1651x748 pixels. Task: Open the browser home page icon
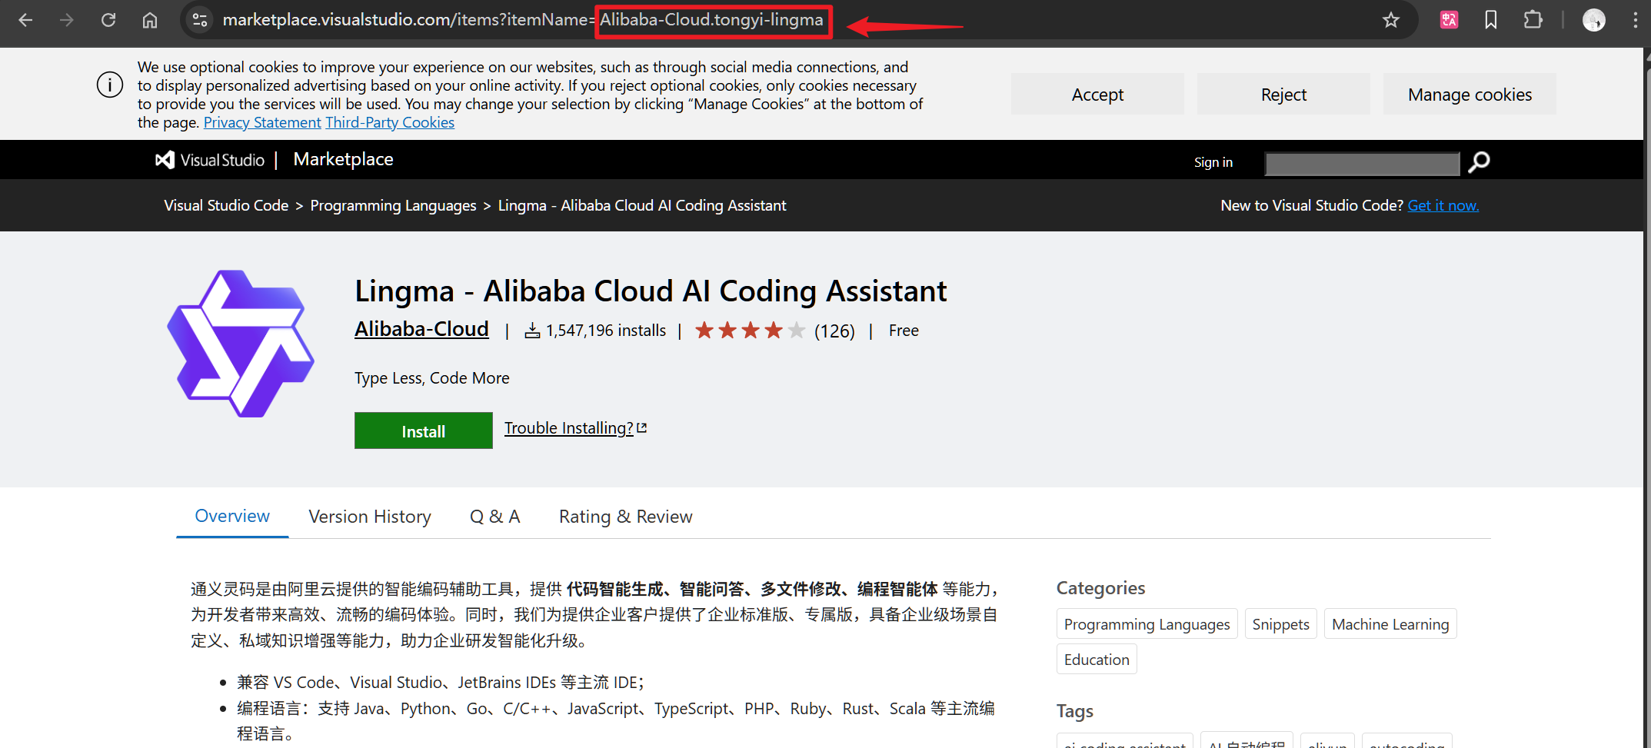click(x=150, y=20)
